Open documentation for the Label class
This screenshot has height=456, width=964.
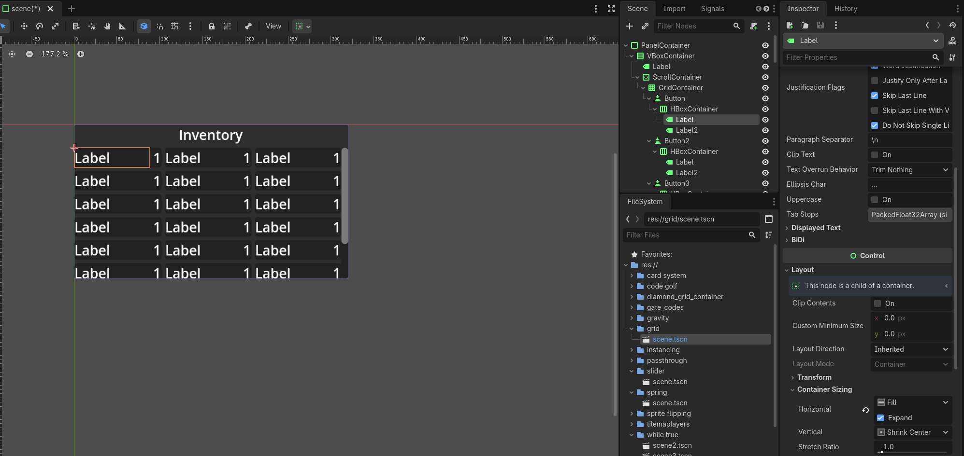[952, 41]
